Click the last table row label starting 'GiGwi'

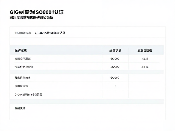pos(28,95)
